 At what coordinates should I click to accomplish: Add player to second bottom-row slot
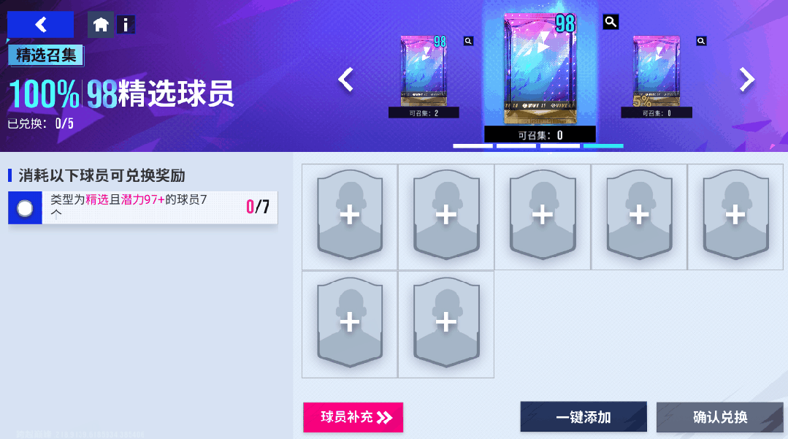point(446,324)
